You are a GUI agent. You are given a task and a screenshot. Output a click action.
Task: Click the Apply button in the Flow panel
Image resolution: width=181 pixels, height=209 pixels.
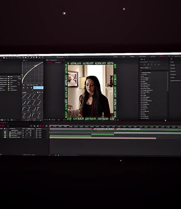tap(38, 88)
